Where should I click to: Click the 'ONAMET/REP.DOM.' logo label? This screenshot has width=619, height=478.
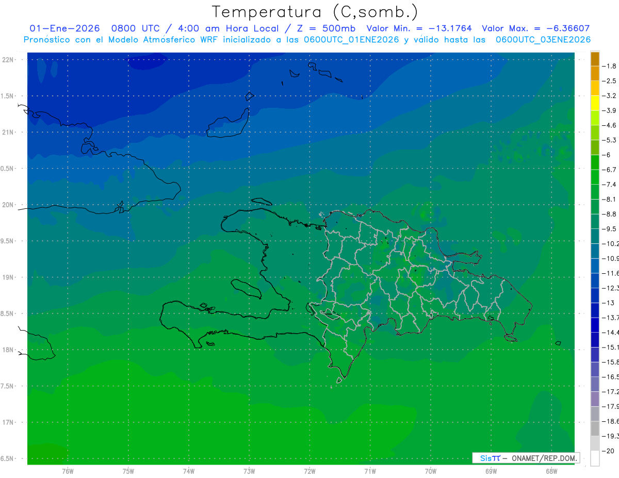tap(544, 458)
